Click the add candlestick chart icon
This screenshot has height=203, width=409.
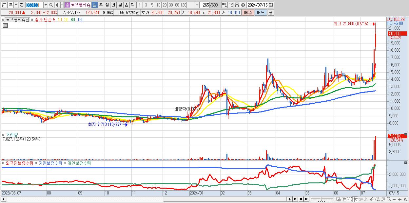coord(224,5)
